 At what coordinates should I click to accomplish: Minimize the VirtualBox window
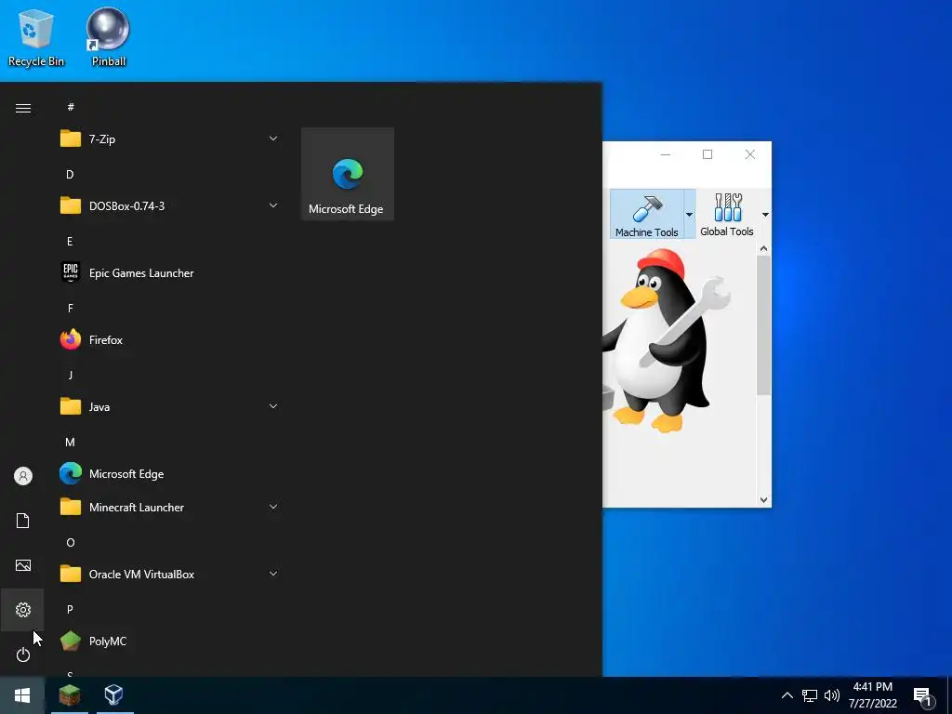(666, 154)
